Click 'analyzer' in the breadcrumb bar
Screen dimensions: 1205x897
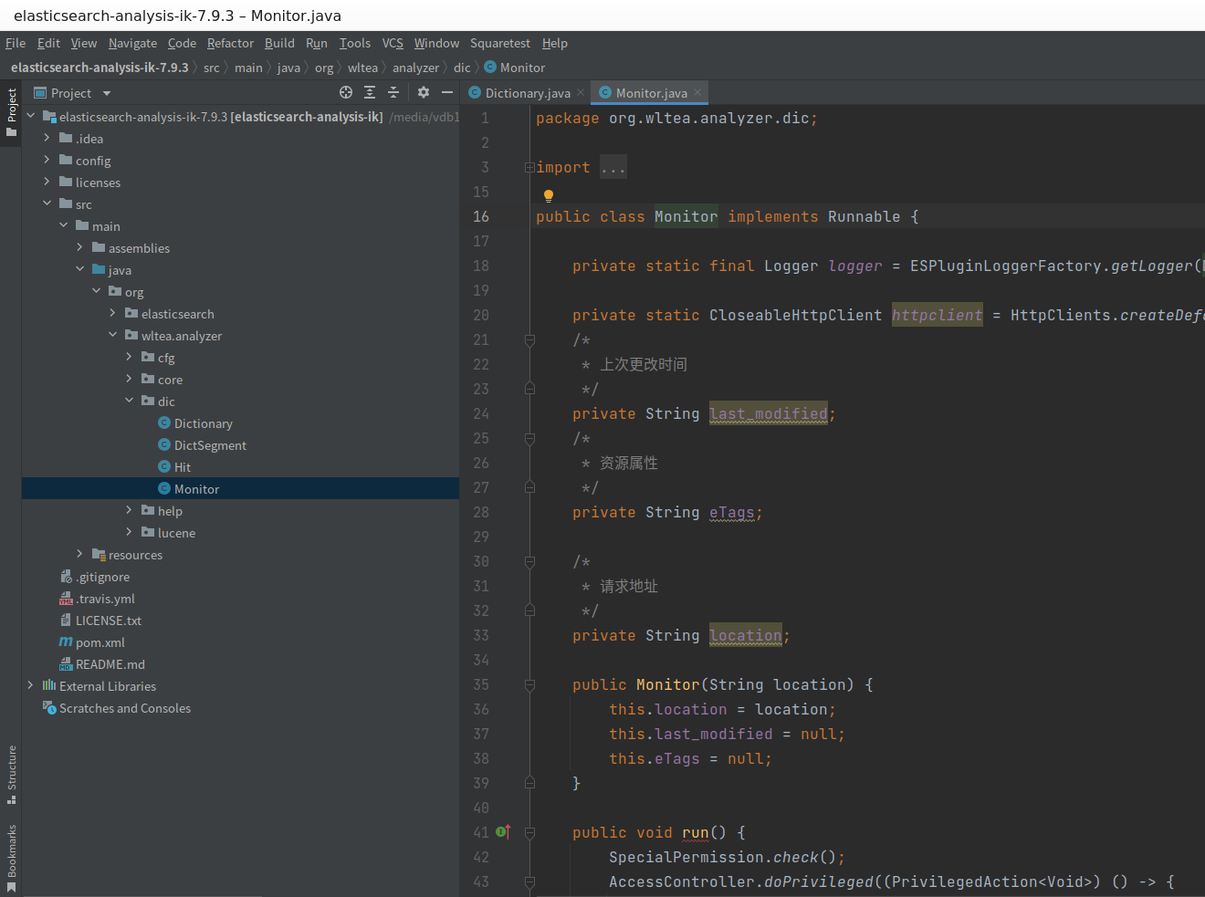click(x=415, y=68)
